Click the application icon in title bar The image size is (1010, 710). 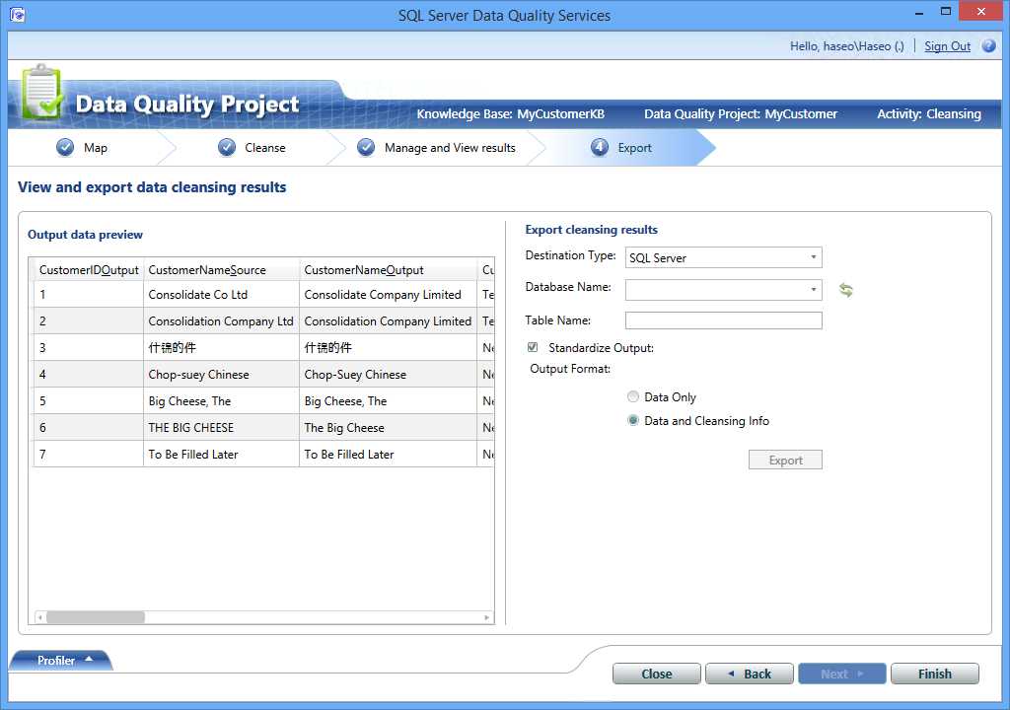tap(18, 14)
